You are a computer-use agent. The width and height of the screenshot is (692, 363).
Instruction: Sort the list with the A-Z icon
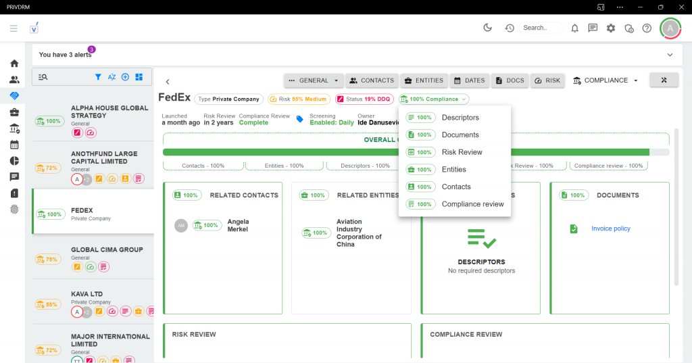(x=112, y=77)
